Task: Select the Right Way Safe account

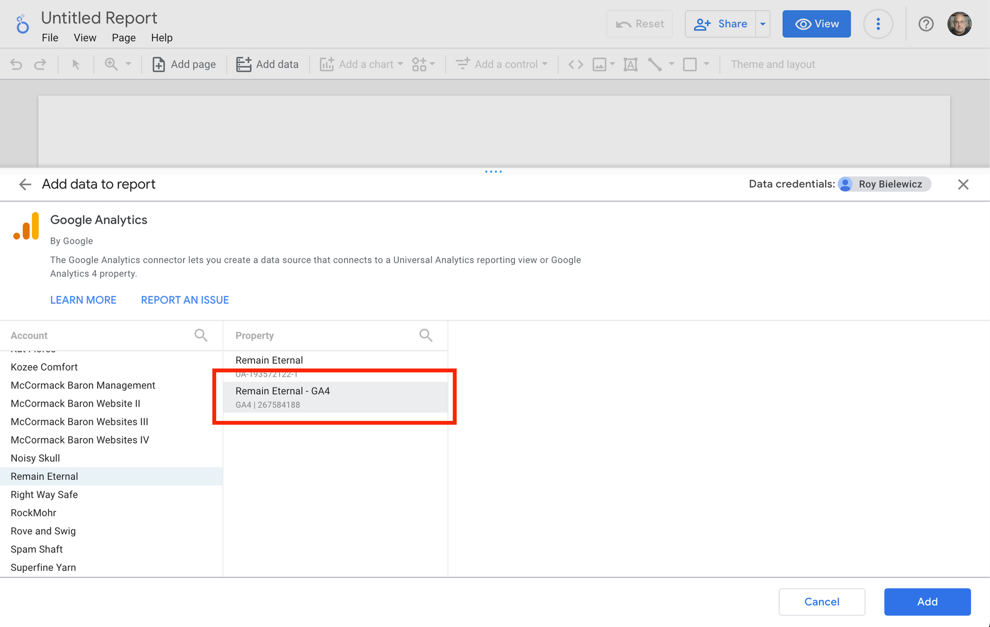Action: click(x=111, y=495)
